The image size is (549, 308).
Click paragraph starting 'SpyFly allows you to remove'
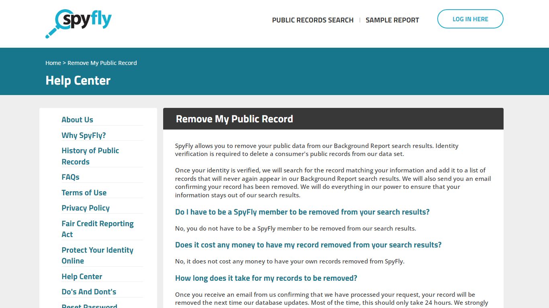[317, 150]
